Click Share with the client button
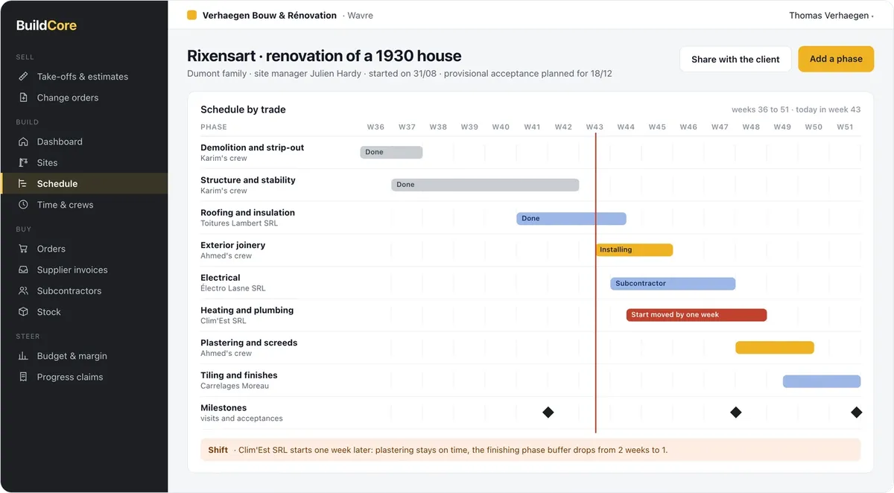Viewport: 894px width, 493px height. click(x=735, y=60)
